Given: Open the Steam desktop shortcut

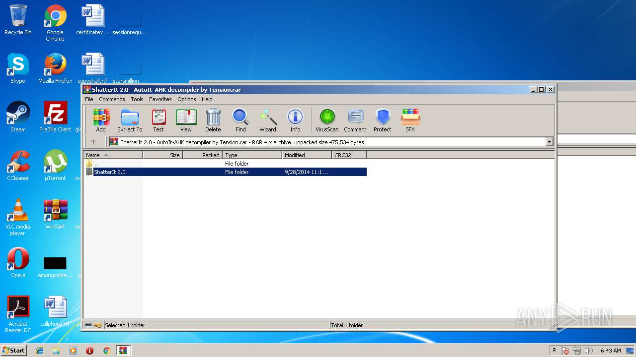Looking at the screenshot, I should (x=18, y=117).
